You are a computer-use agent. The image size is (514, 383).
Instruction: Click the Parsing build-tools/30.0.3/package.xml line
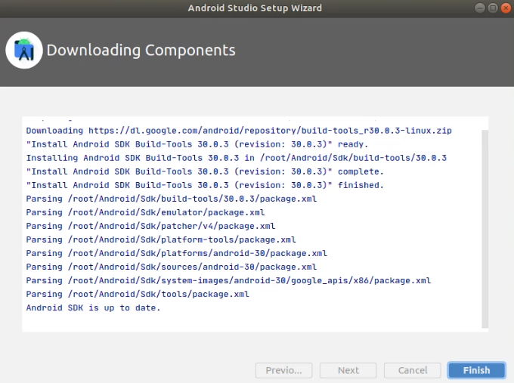click(172, 199)
